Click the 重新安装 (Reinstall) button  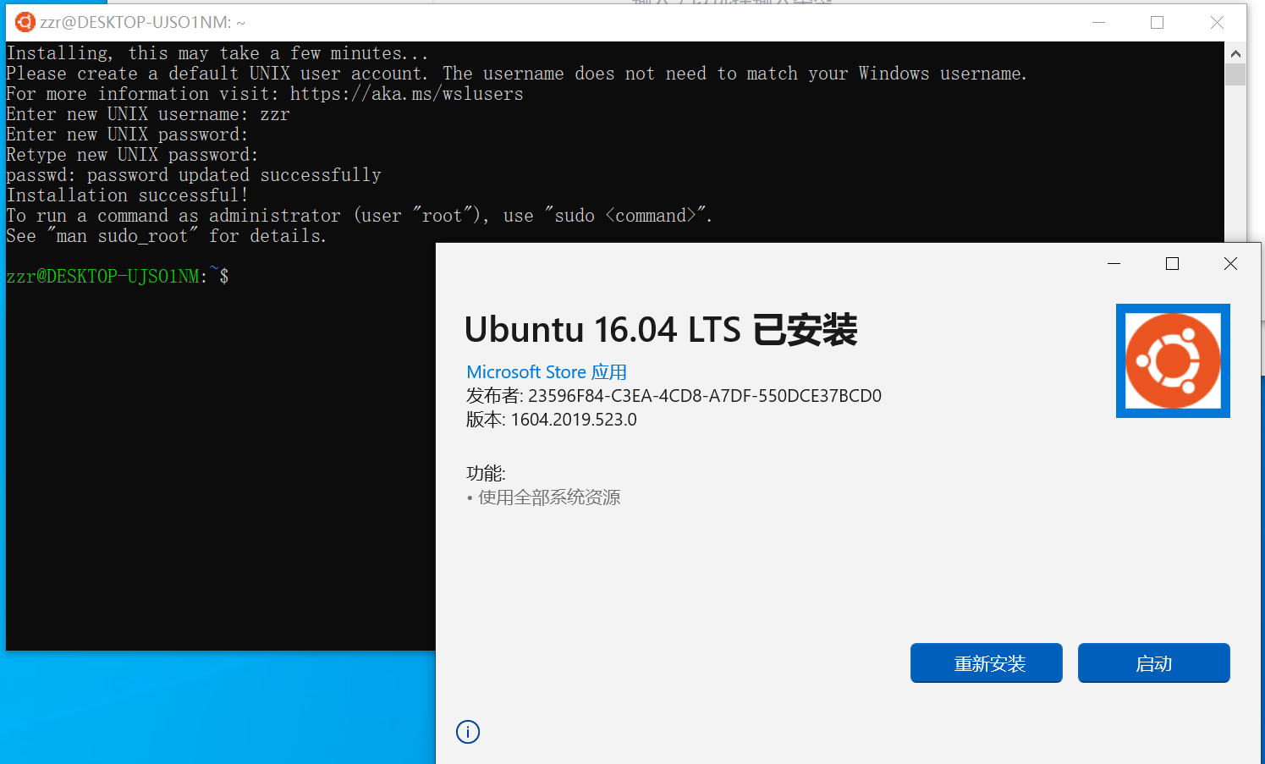point(987,663)
